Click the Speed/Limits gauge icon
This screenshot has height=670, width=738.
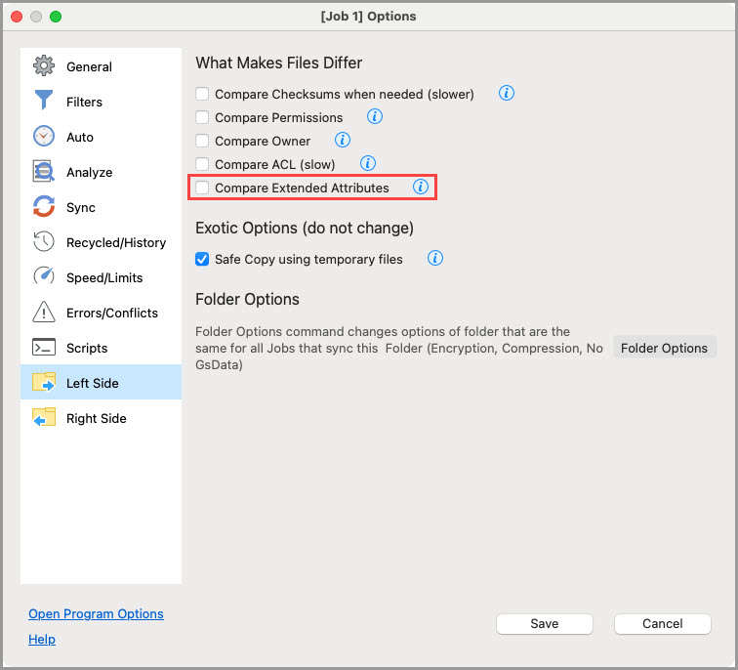pos(44,277)
